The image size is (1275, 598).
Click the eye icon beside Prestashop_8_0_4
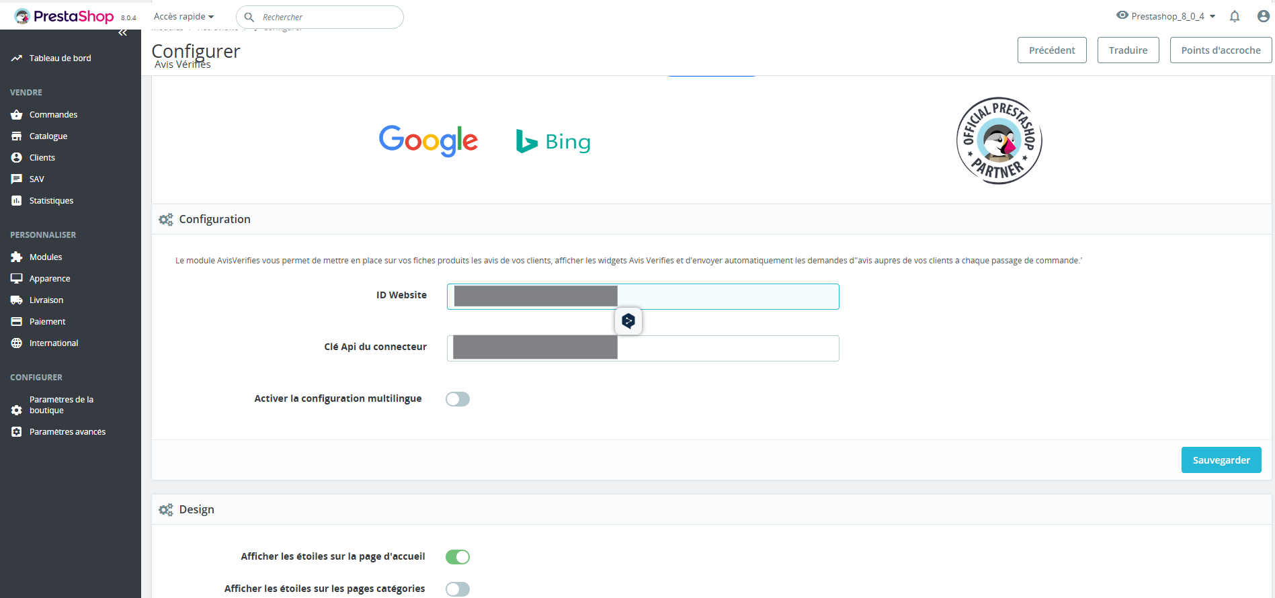[x=1122, y=15]
